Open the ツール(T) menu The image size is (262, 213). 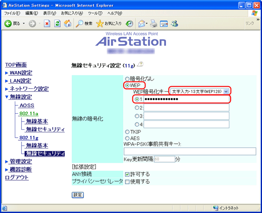pos(95,13)
